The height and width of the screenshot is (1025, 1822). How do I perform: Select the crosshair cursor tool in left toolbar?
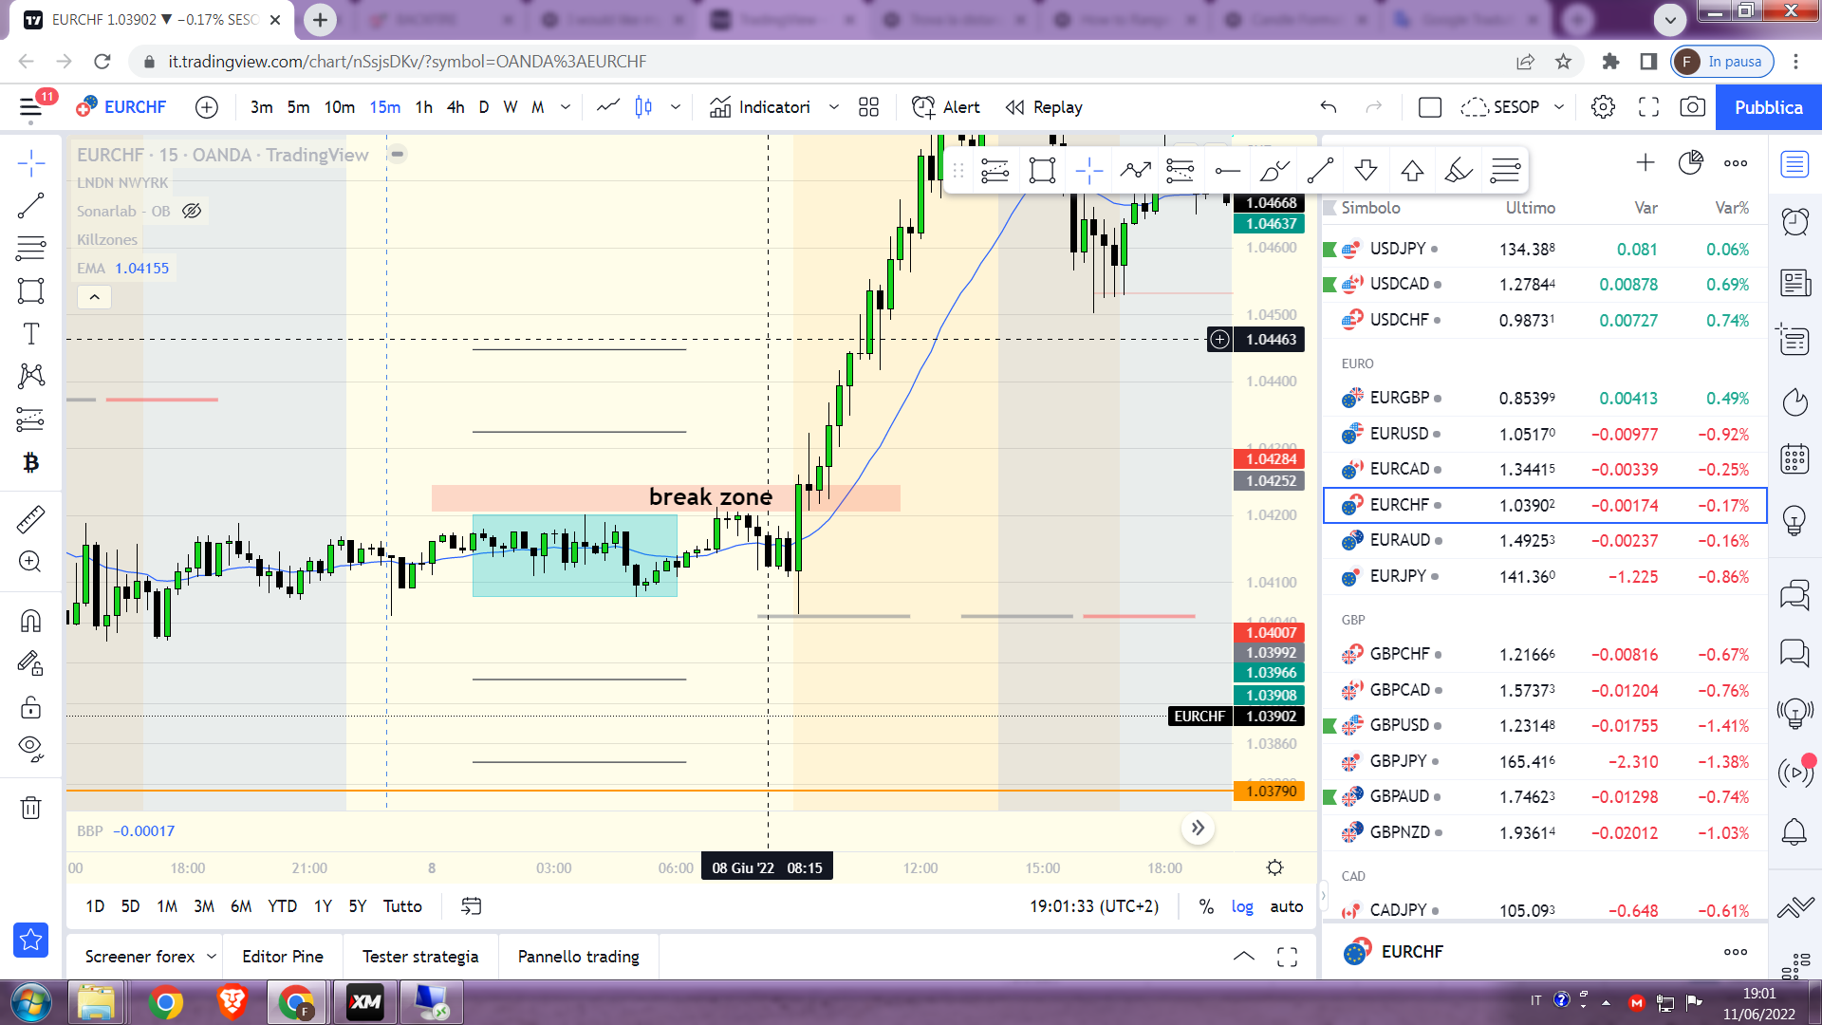pyautogui.click(x=31, y=163)
